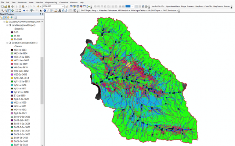List layers by visibility
235x146 pixels.
[x=8, y=18]
